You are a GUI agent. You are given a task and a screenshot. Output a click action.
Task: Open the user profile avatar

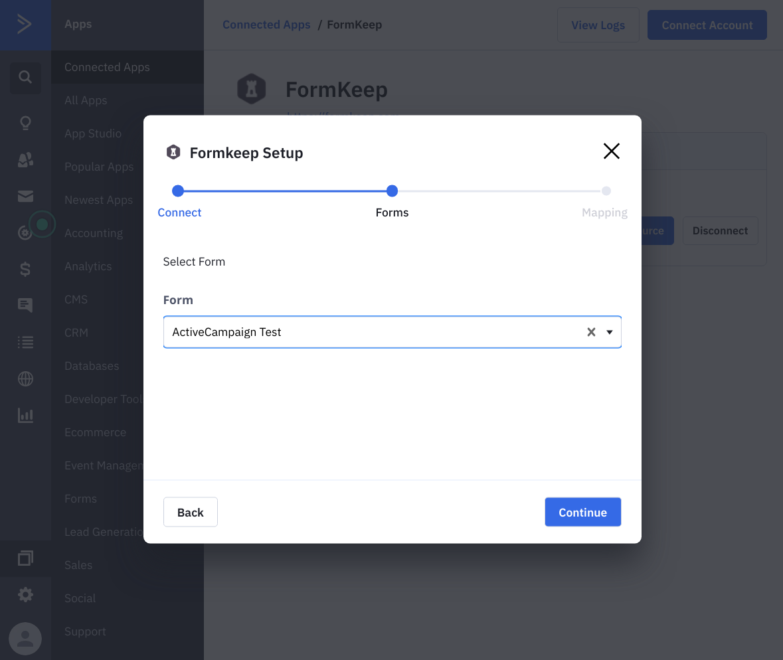pyautogui.click(x=25, y=639)
